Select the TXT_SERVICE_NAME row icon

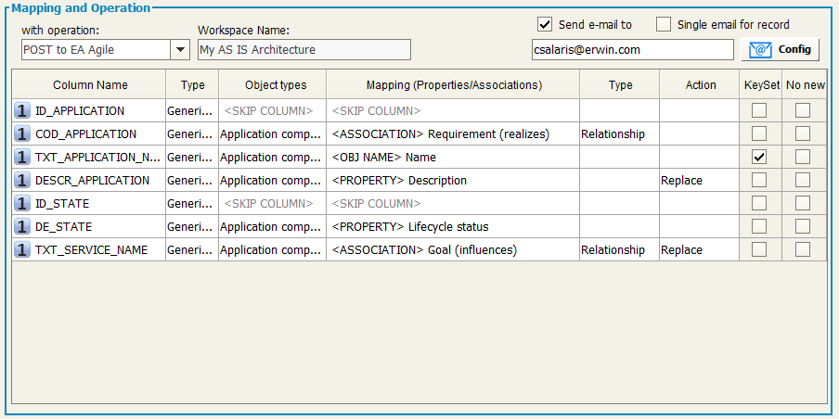22,250
